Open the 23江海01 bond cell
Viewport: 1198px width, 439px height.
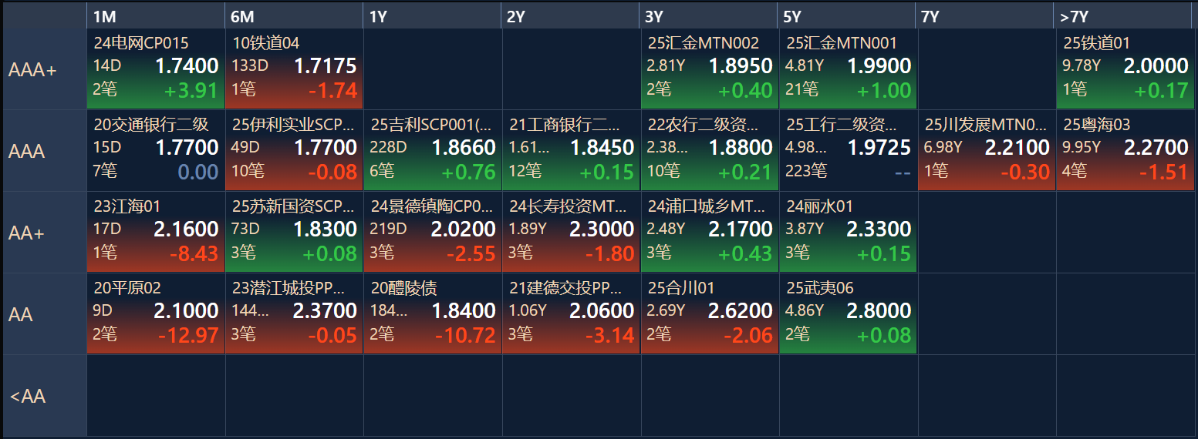coord(156,233)
